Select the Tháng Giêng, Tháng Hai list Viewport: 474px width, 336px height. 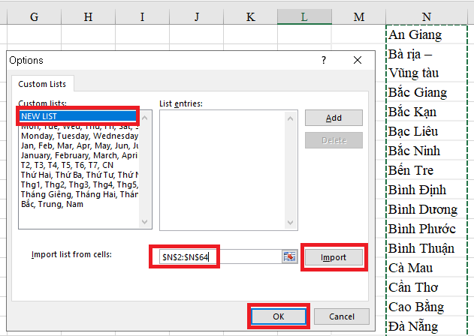[x=80, y=194]
